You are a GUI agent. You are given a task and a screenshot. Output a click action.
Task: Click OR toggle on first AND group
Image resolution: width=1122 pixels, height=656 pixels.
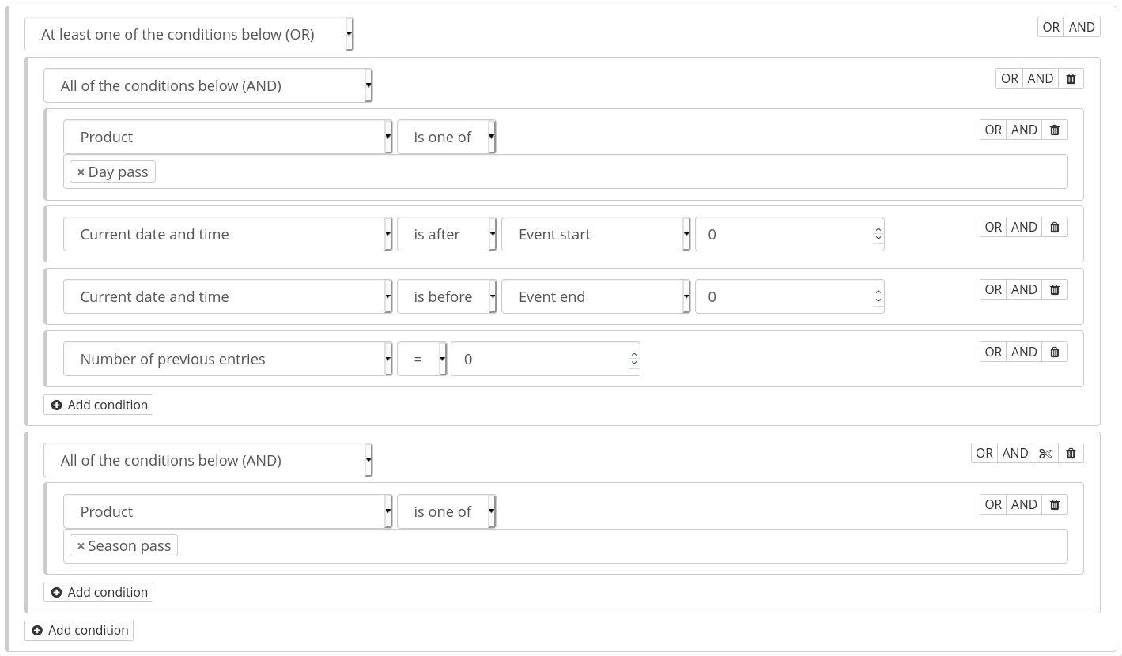(x=1010, y=78)
